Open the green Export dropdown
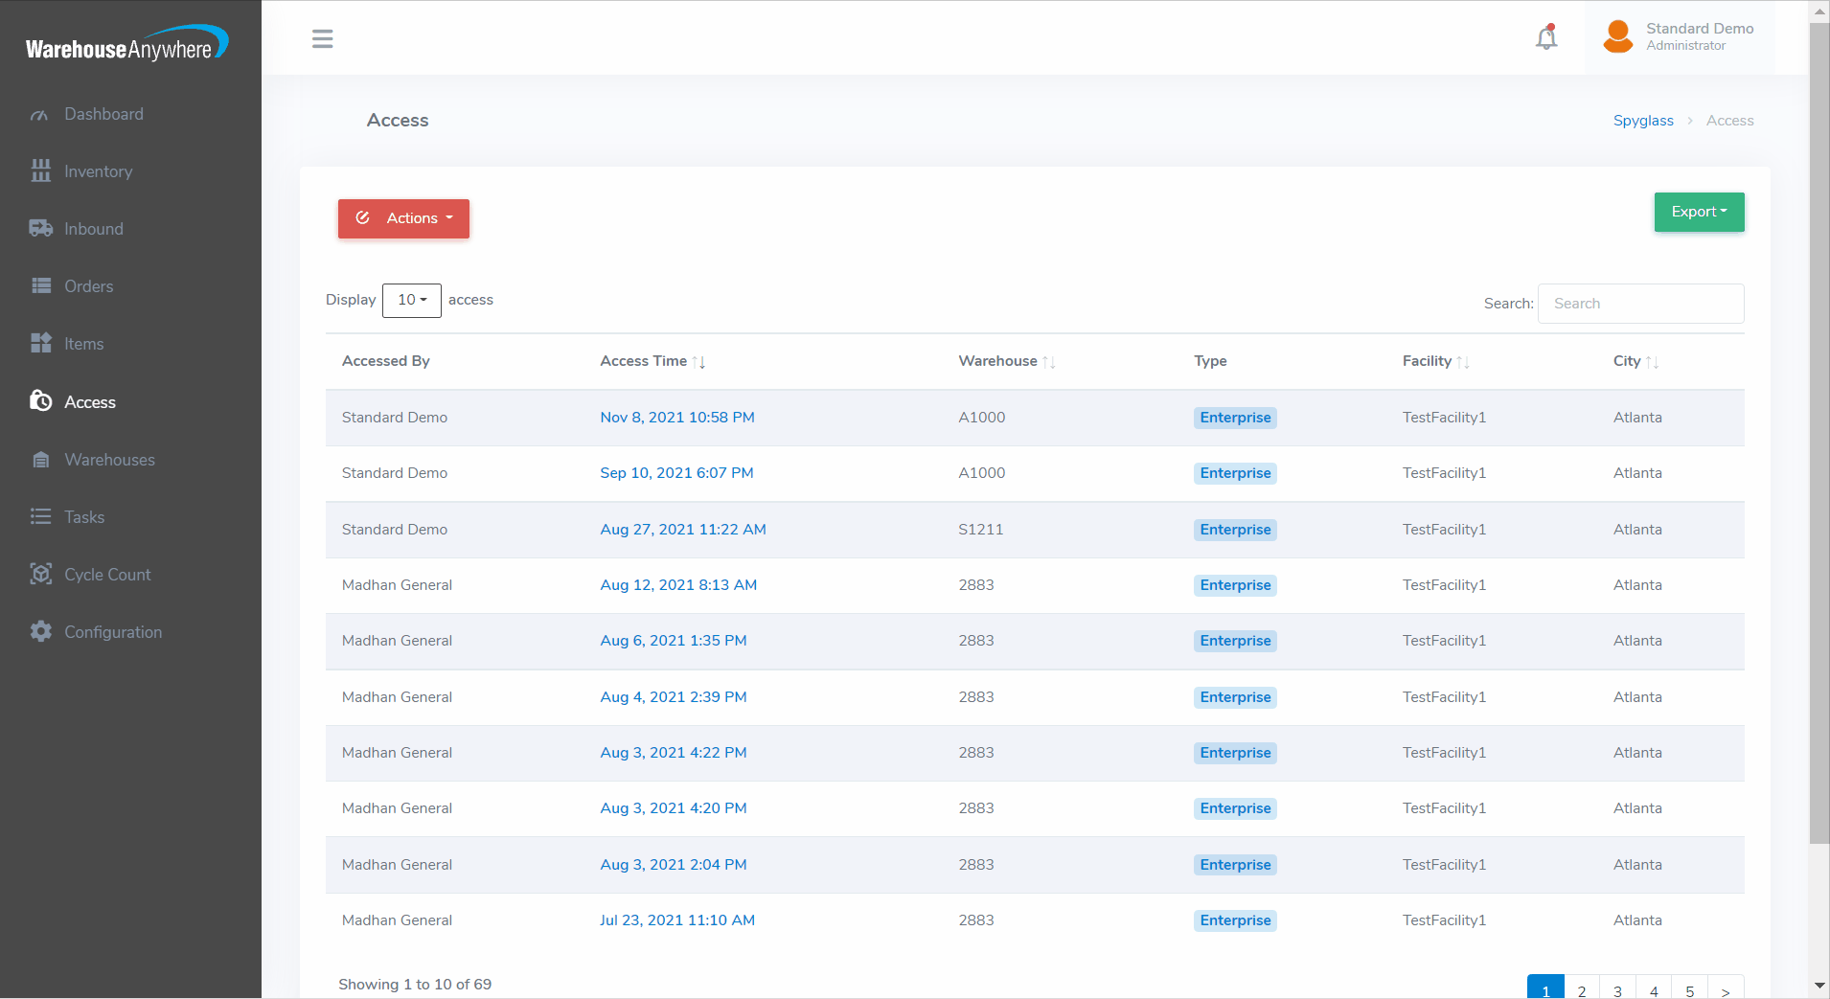1830x999 pixels. 1698,212
